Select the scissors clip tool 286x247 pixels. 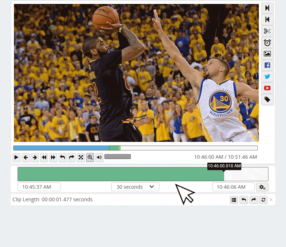[x=267, y=31]
